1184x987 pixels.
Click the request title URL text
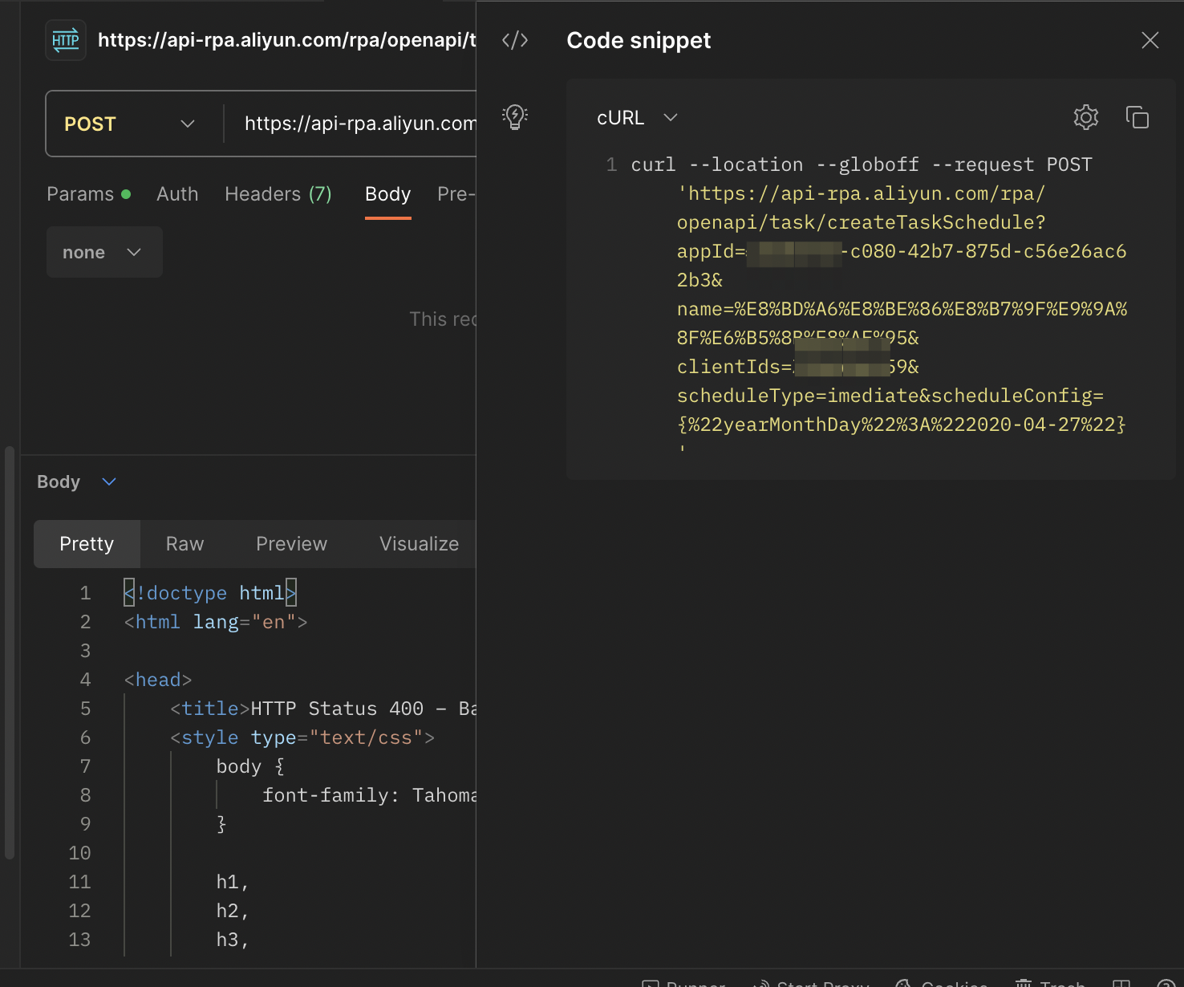coord(287,40)
